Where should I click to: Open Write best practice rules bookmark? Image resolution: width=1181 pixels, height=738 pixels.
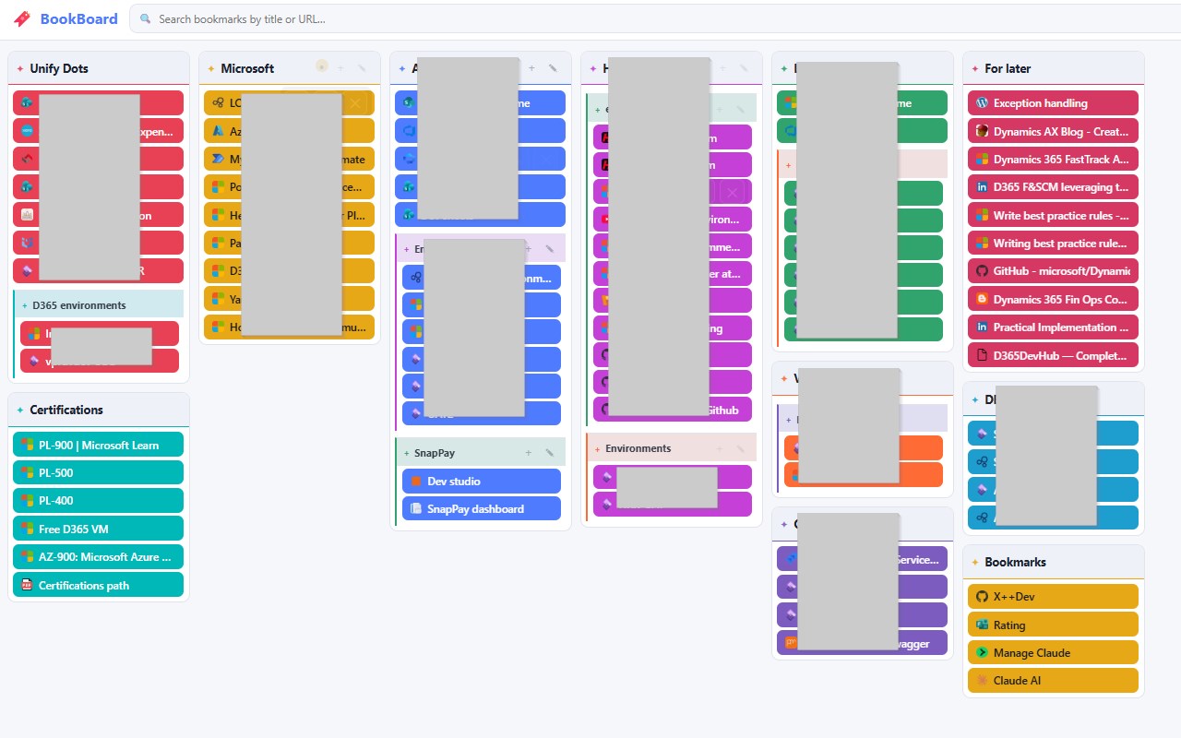coord(1053,215)
